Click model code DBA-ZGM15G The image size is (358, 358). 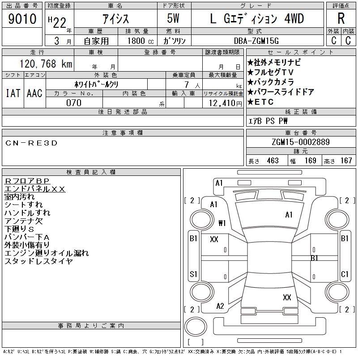click(256, 41)
